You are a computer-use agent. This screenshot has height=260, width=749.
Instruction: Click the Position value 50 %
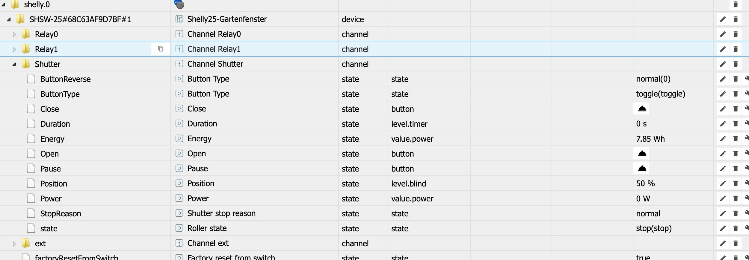[x=645, y=183]
